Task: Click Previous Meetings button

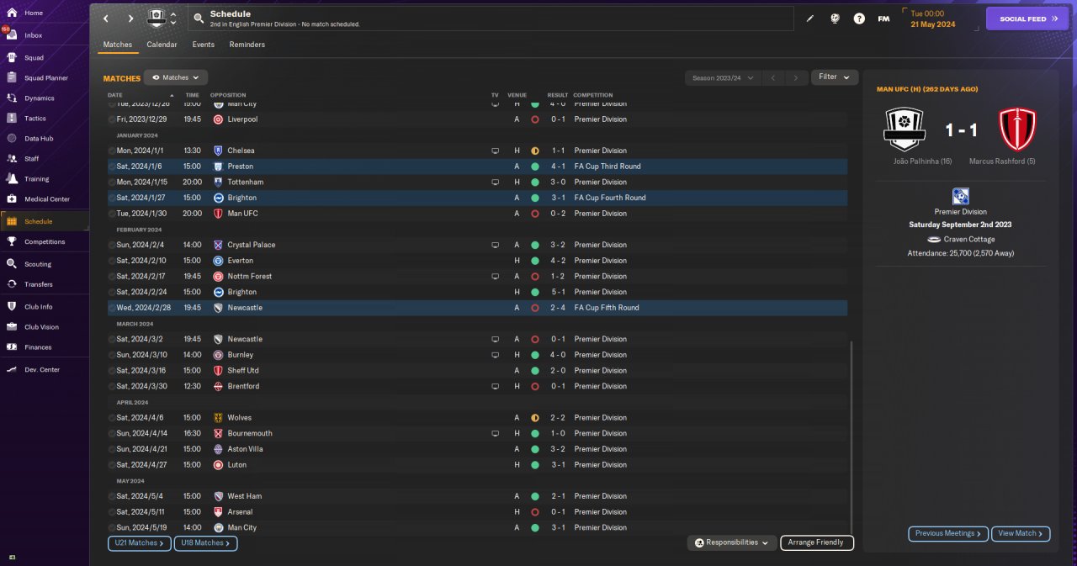Action: click(x=948, y=533)
